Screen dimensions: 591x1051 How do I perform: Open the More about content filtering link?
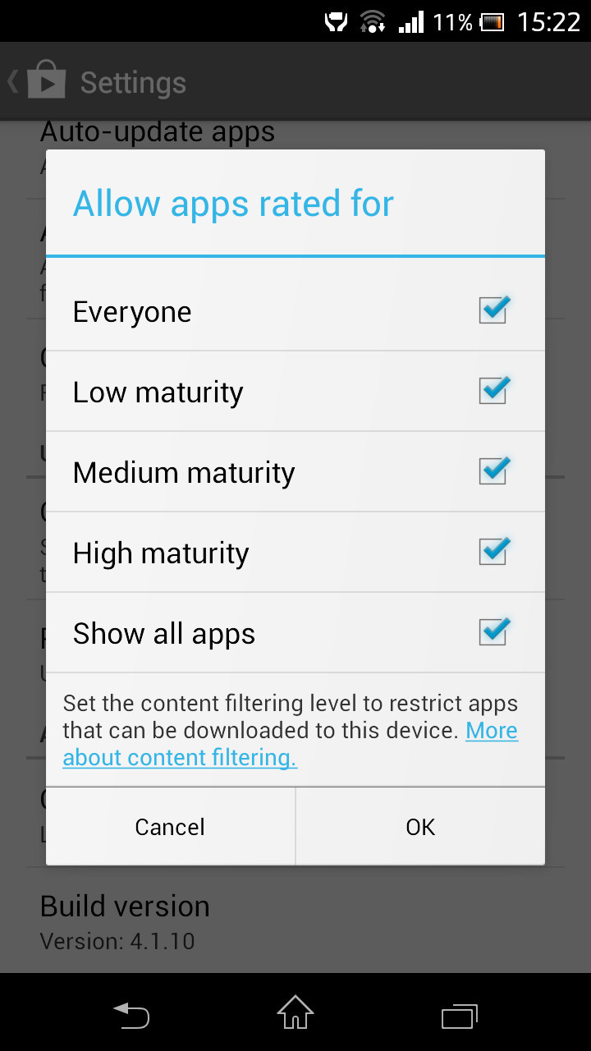click(180, 757)
